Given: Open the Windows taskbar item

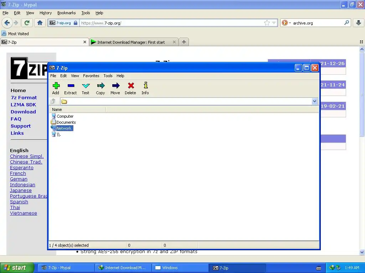Looking at the screenshot, I should pyautogui.click(x=180, y=268).
